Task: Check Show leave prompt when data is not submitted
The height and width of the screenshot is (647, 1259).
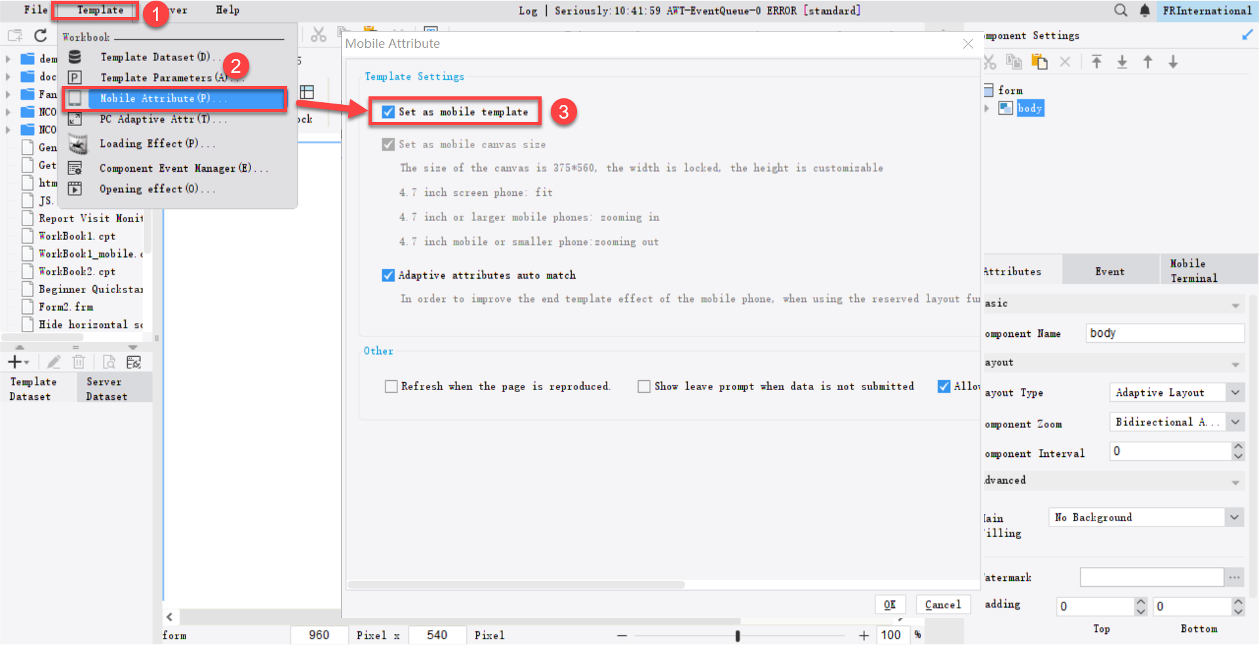Action: click(x=643, y=386)
